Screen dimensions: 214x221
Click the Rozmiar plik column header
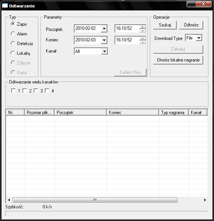[x=39, y=112]
